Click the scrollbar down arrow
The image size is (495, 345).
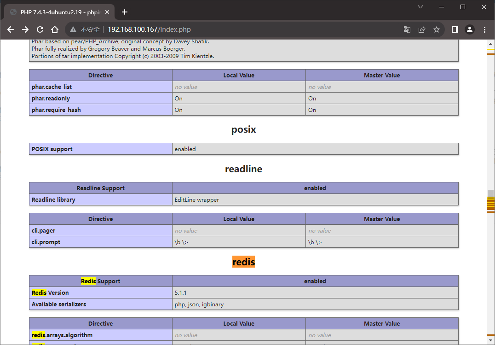pyautogui.click(x=490, y=340)
